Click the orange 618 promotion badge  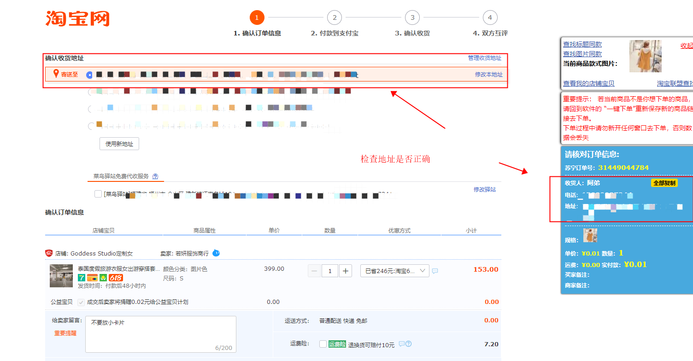click(x=116, y=278)
